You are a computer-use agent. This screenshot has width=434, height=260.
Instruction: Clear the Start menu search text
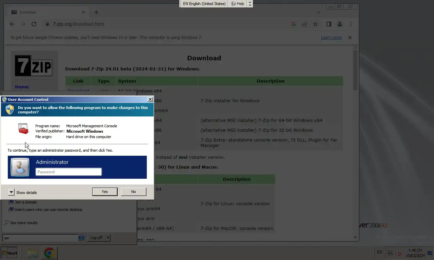[x=81, y=238]
